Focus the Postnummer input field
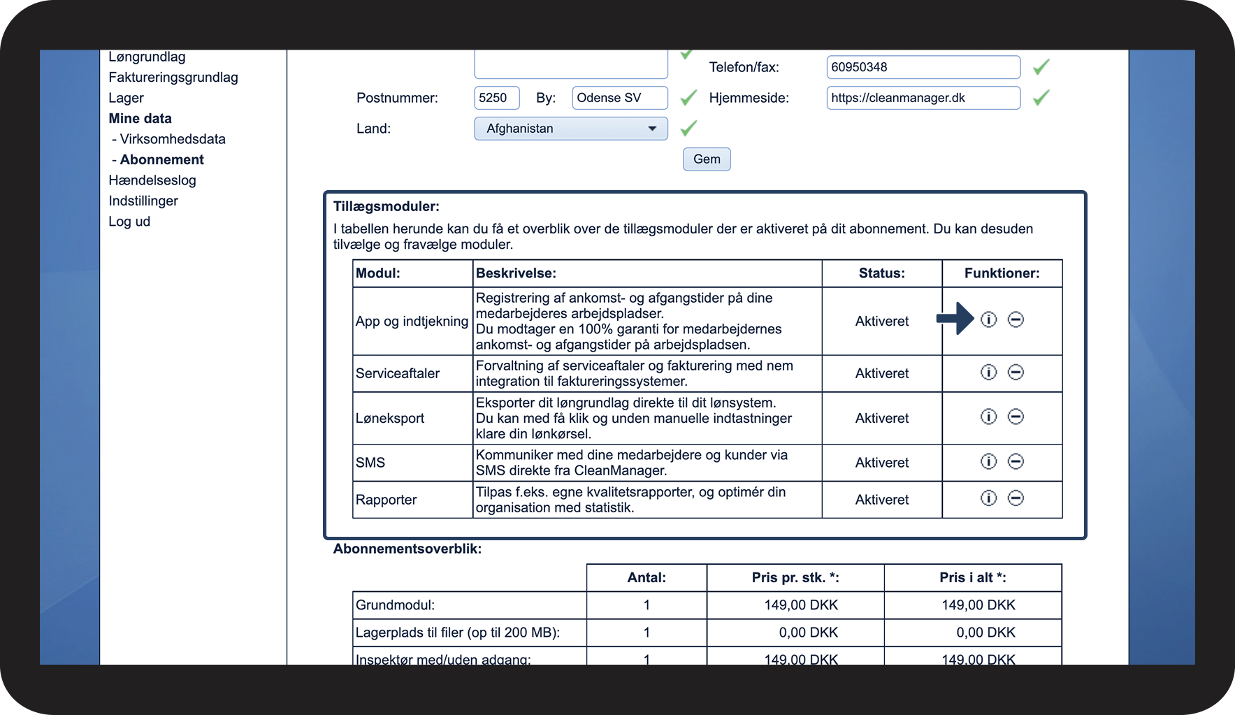The image size is (1235, 715). coord(496,98)
